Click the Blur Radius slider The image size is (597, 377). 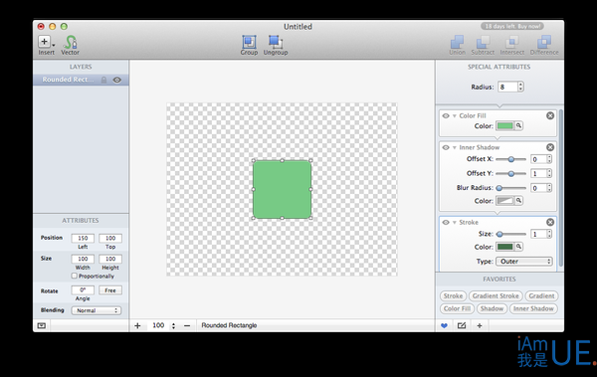pos(511,188)
